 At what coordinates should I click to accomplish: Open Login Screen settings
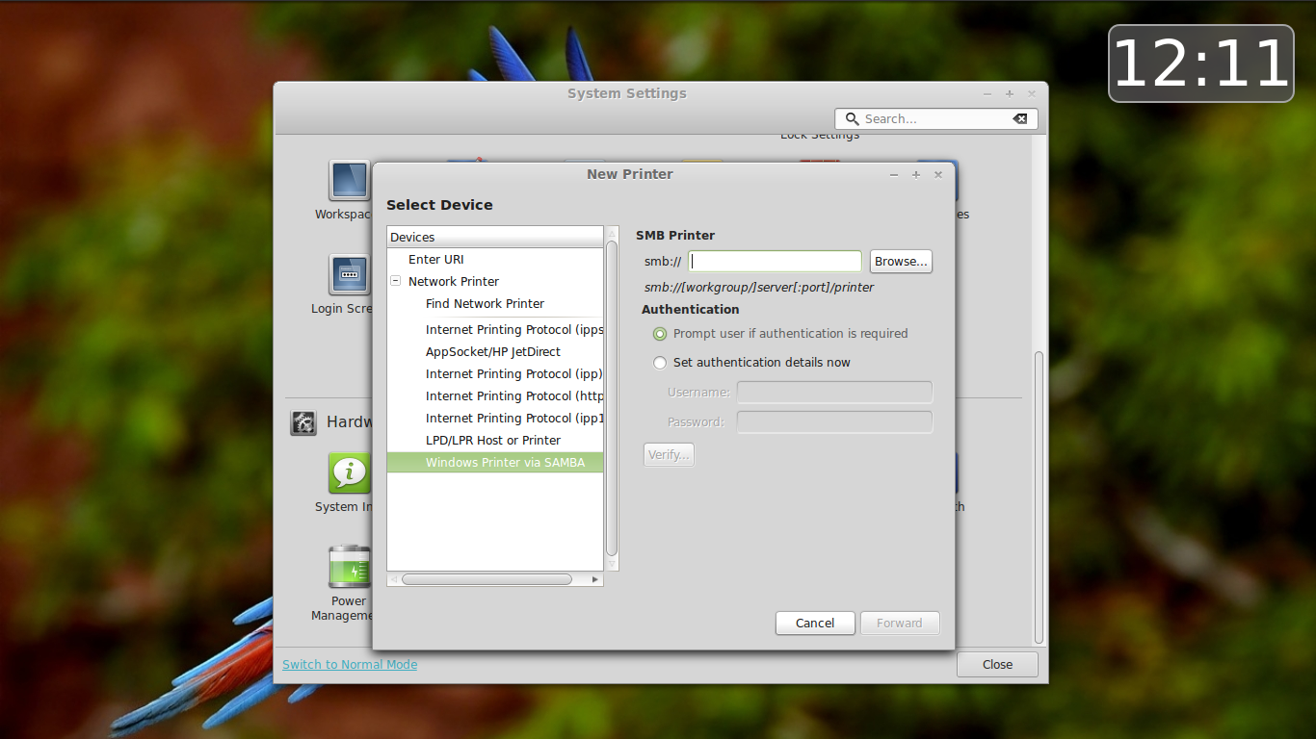click(348, 276)
